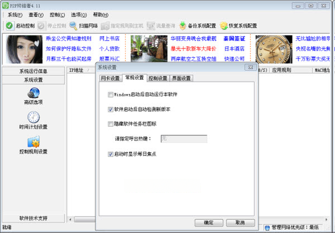
Task: Click the 日本酒店 link
Action: click(x=234, y=49)
